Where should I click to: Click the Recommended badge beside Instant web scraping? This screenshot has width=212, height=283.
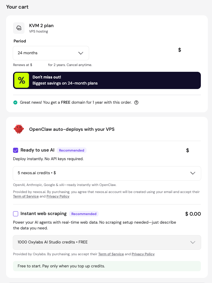[84, 214]
